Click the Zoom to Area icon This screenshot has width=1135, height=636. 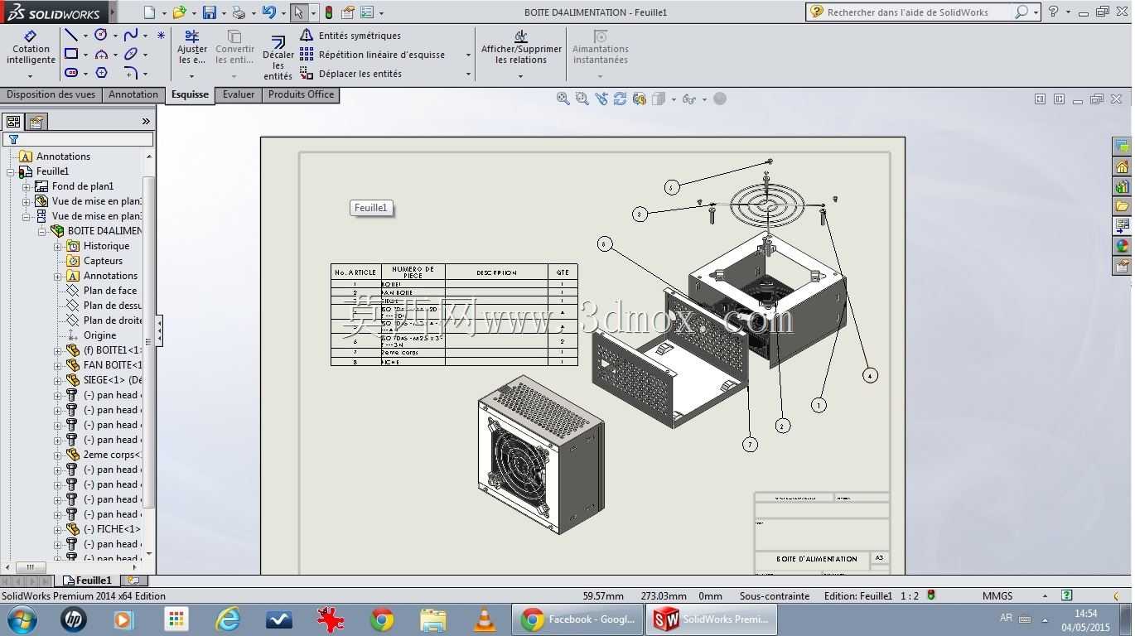pyautogui.click(x=582, y=99)
